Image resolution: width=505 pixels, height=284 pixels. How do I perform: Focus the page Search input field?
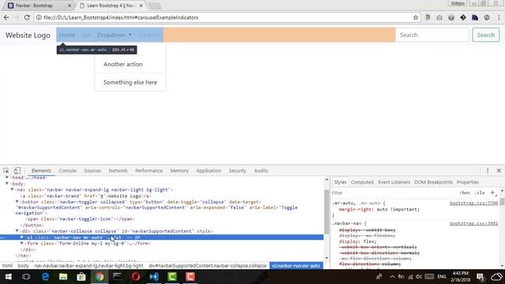click(432, 35)
